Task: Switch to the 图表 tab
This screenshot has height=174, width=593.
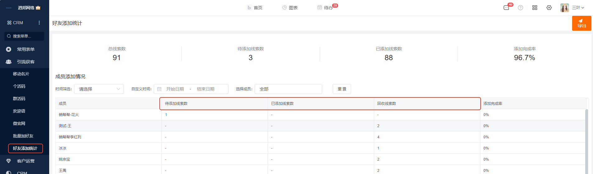Action: 290,8
